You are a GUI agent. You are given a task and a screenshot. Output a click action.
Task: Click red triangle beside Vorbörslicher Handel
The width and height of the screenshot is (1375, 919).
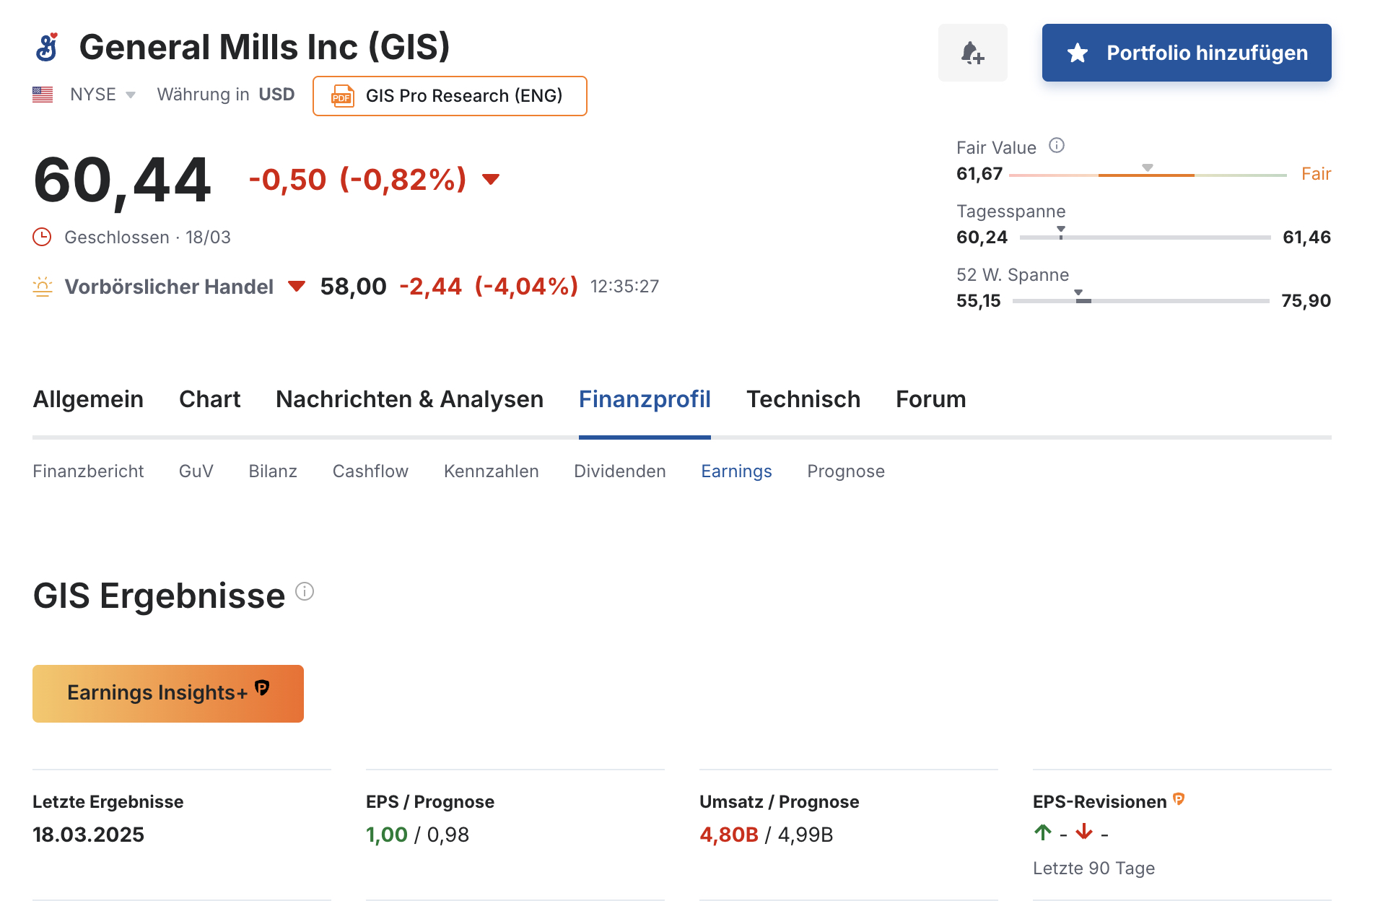point(297,287)
